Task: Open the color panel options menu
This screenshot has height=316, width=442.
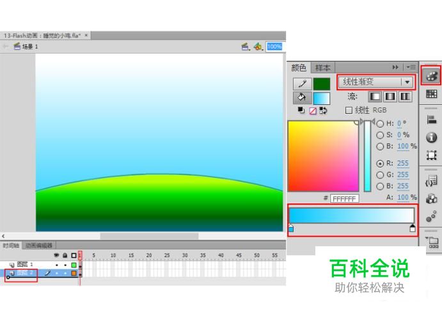Action: tap(411, 67)
